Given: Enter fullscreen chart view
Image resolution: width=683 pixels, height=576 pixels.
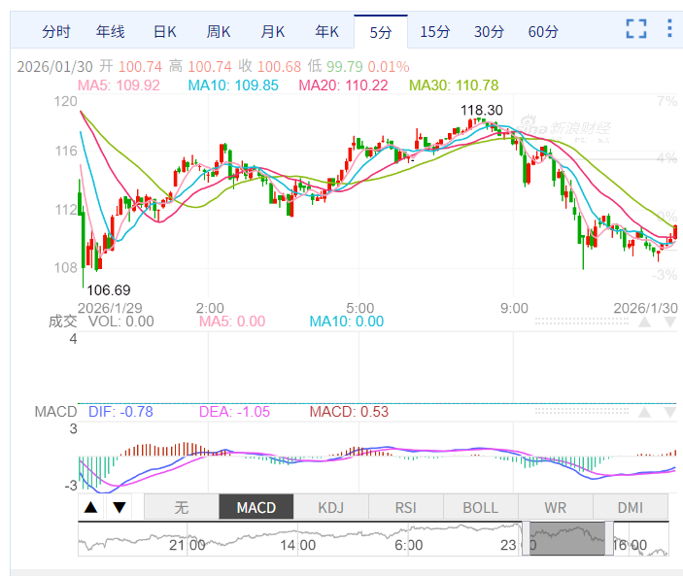Looking at the screenshot, I should coord(636,29).
